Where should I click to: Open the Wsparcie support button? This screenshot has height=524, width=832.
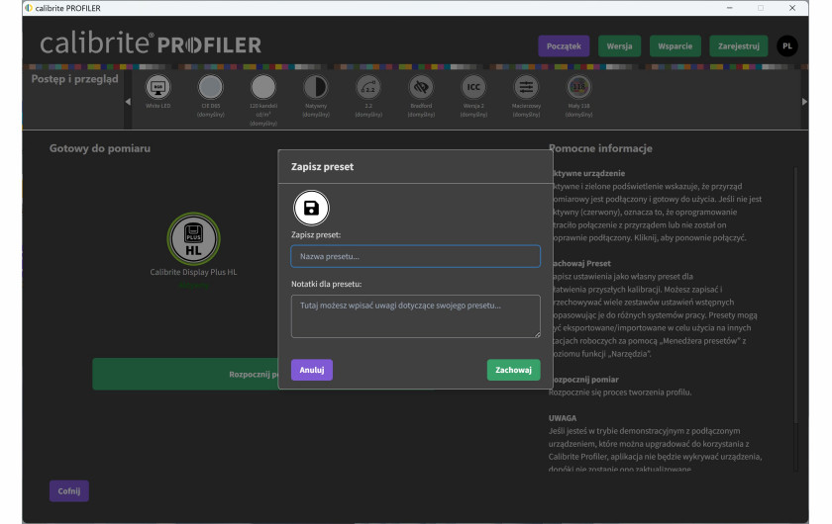click(675, 46)
